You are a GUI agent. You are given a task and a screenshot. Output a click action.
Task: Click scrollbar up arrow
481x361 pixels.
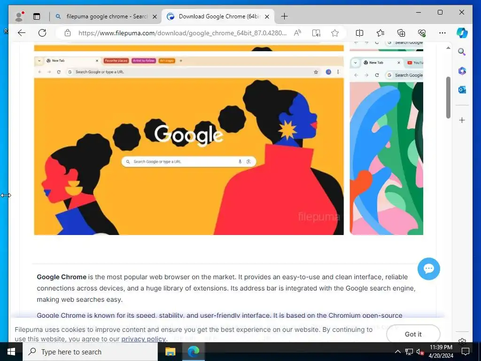(x=448, y=48)
